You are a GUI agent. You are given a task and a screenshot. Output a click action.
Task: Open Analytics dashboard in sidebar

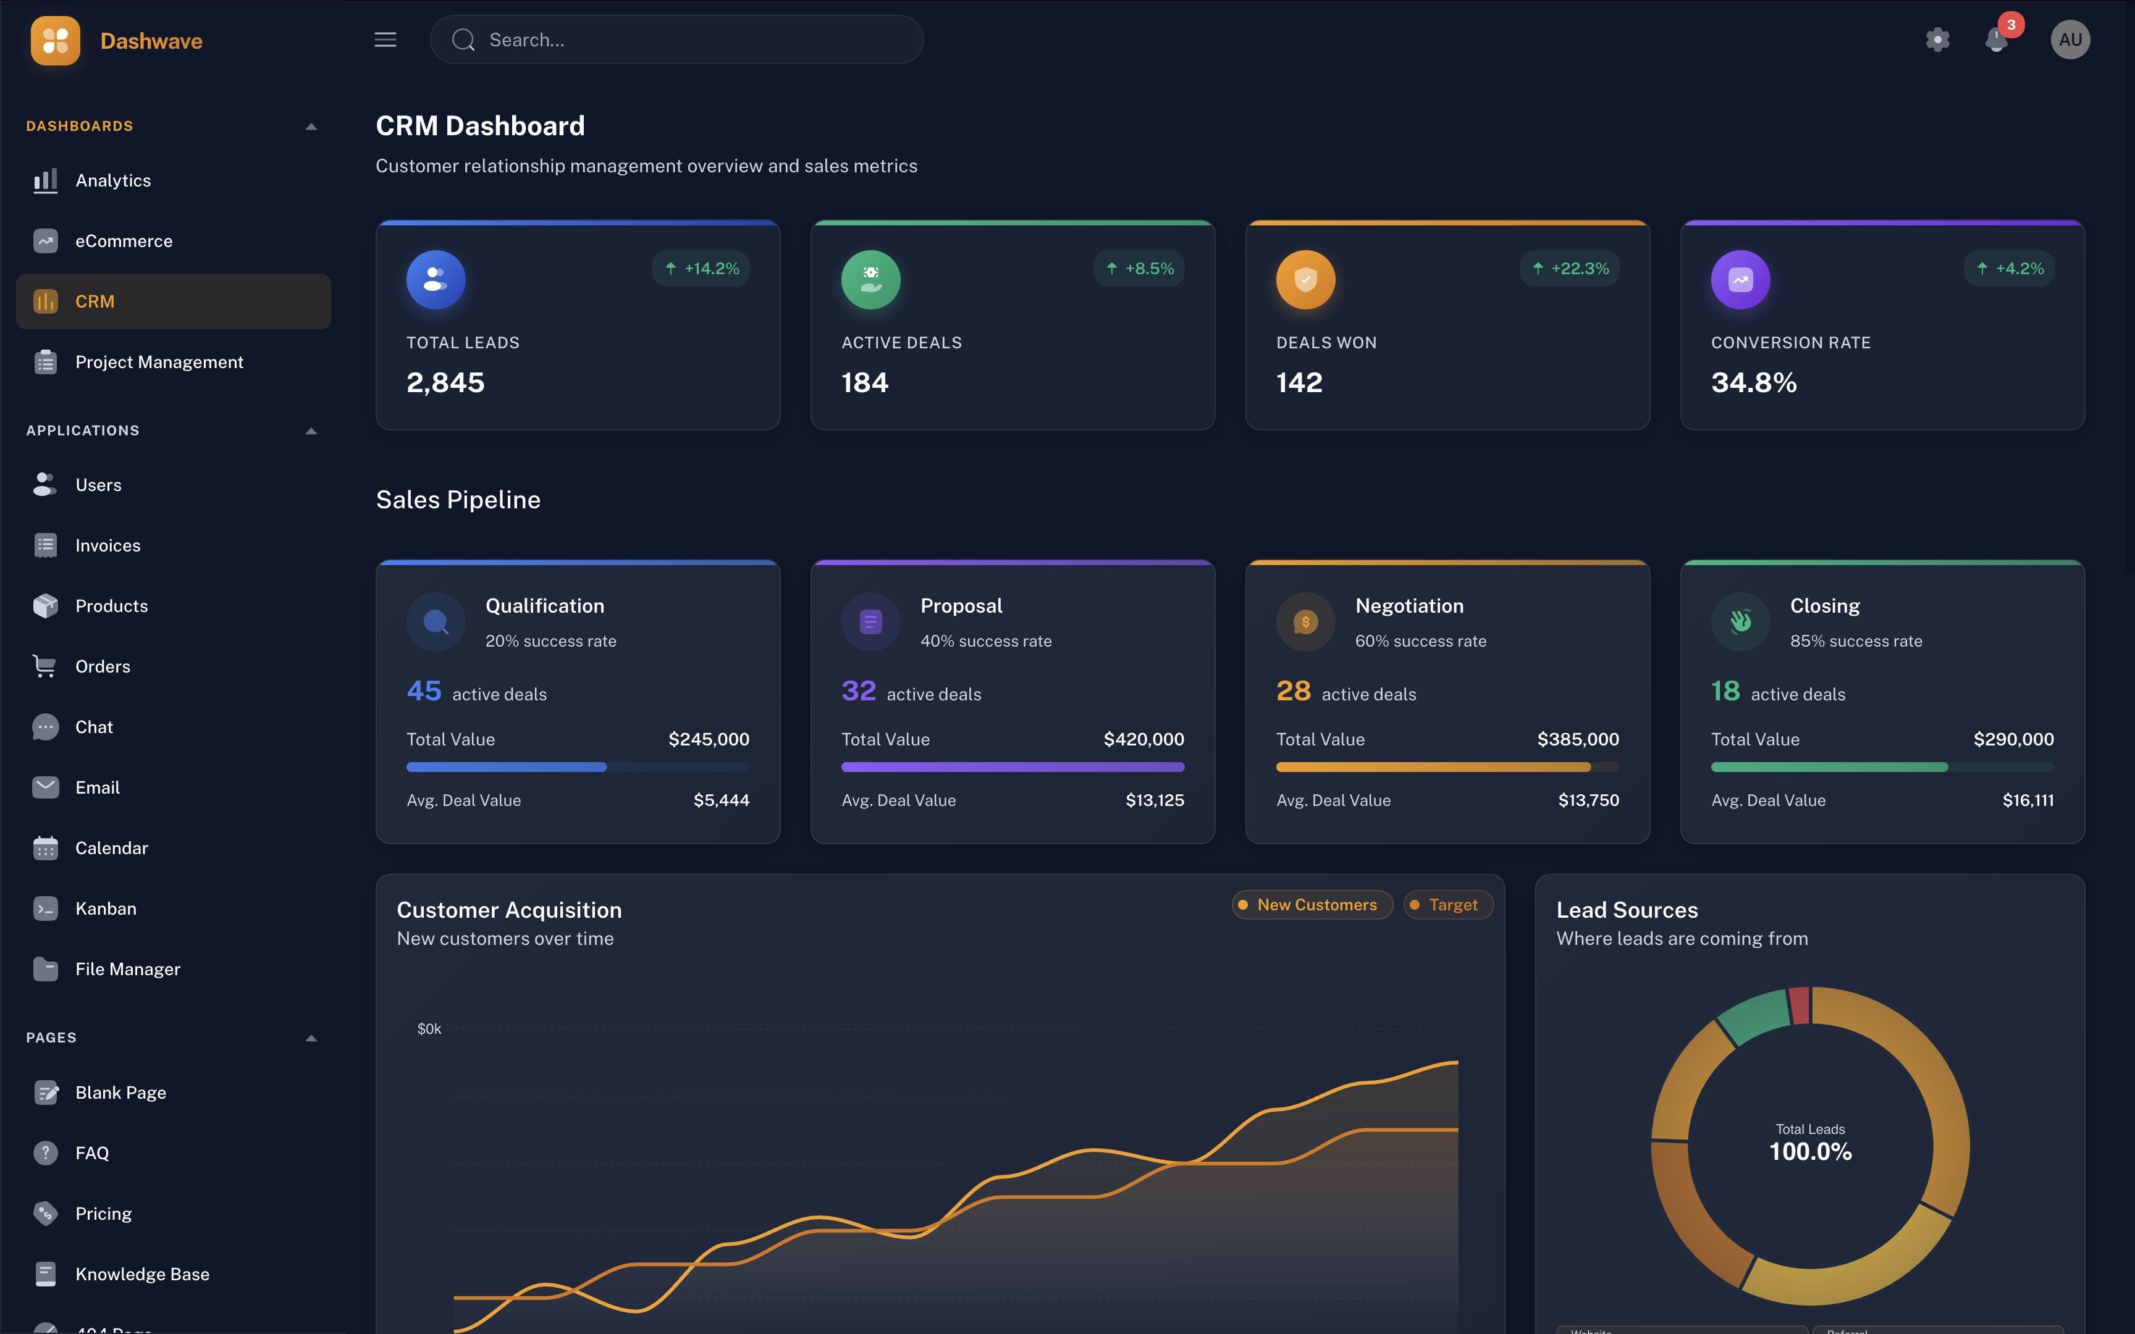click(113, 181)
